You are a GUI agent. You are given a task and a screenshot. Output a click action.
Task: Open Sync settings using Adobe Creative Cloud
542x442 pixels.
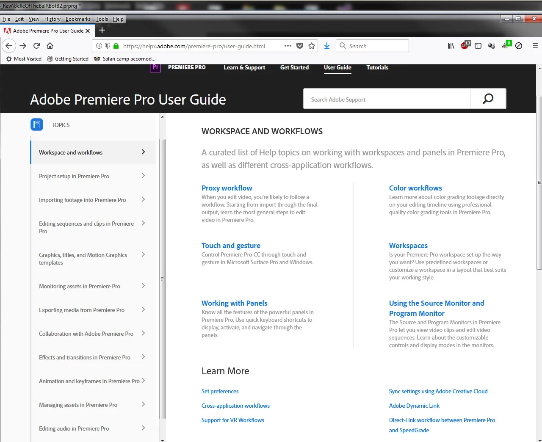pyautogui.click(x=438, y=391)
